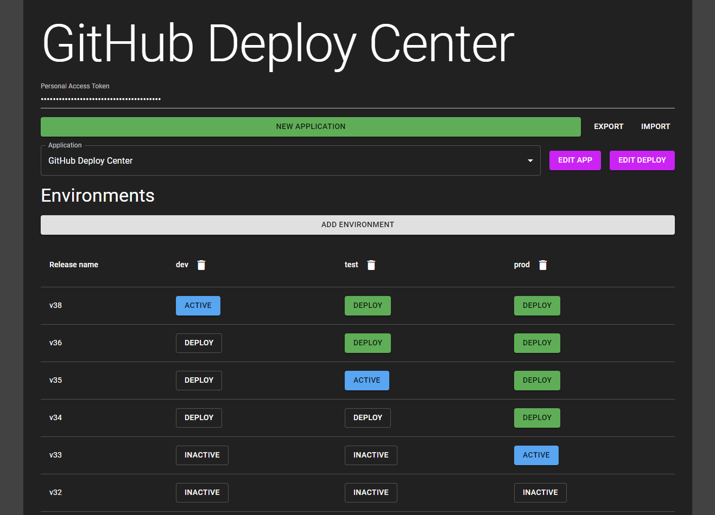Click the dev column header label

(x=182, y=265)
